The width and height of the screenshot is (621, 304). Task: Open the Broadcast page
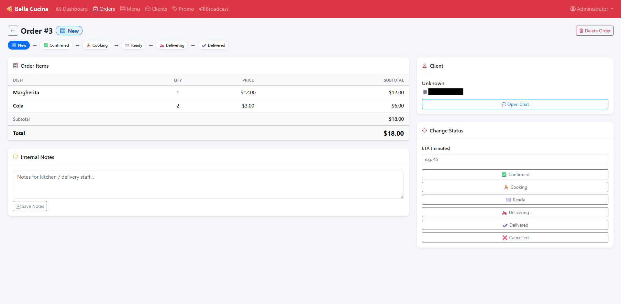214,9
